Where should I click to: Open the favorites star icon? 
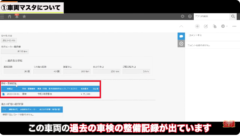pyautogui.click(x=24, y=17)
